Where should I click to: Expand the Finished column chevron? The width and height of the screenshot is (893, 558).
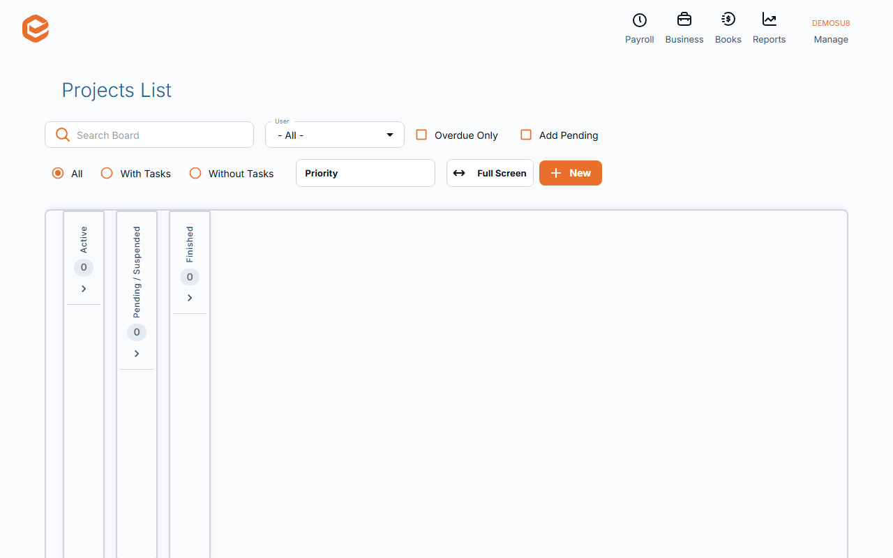coord(190,298)
